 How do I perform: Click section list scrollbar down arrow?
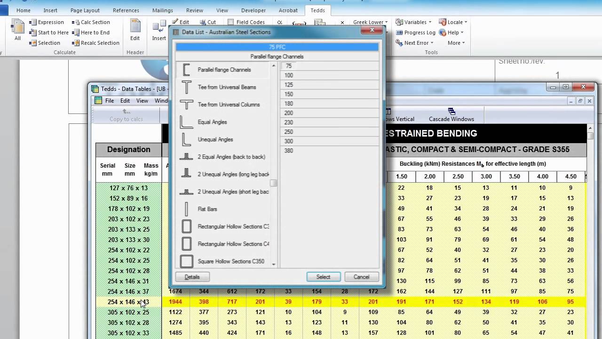[274, 265]
